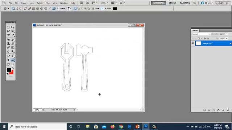Select the Gradient tool

[x=13, y=47]
